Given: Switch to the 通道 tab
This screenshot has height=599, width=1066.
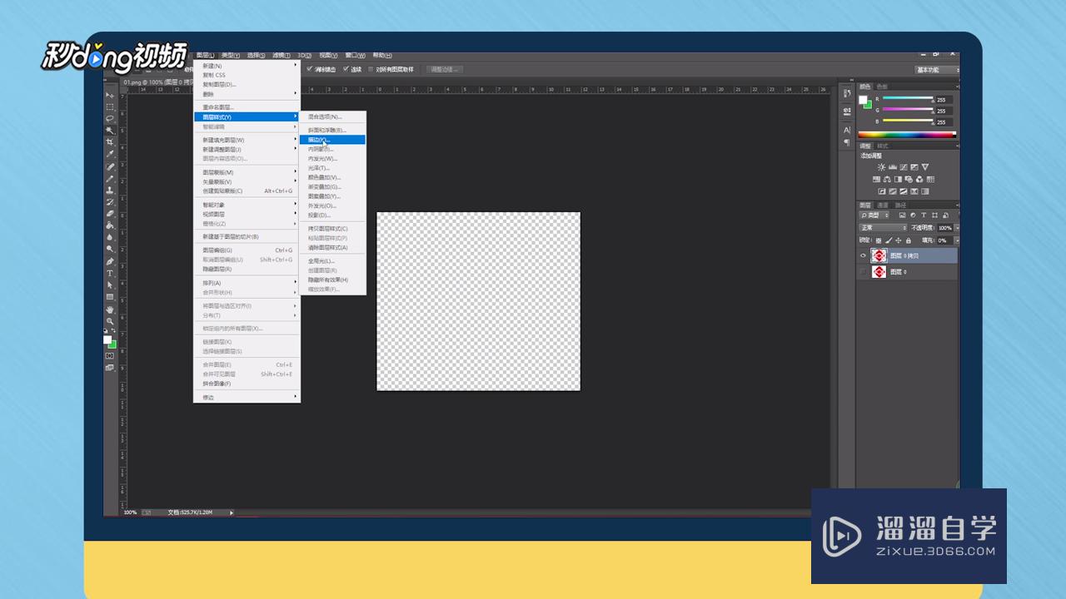Looking at the screenshot, I should tap(883, 205).
